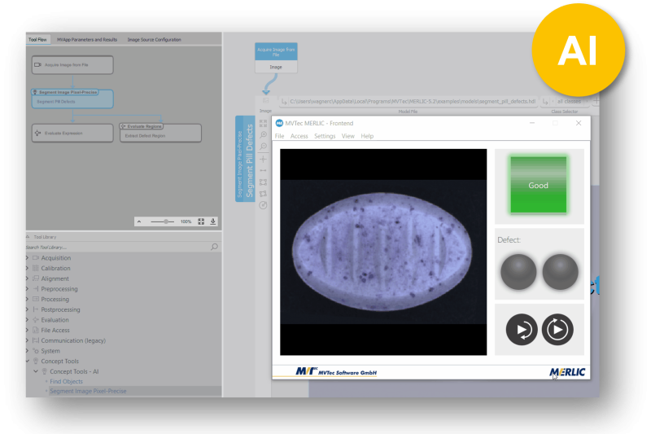This screenshot has height=434, width=651.
Task: Click the Alignment category icon
Action: [36, 278]
